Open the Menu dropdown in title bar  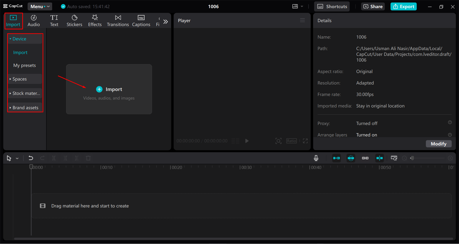coord(40,6)
